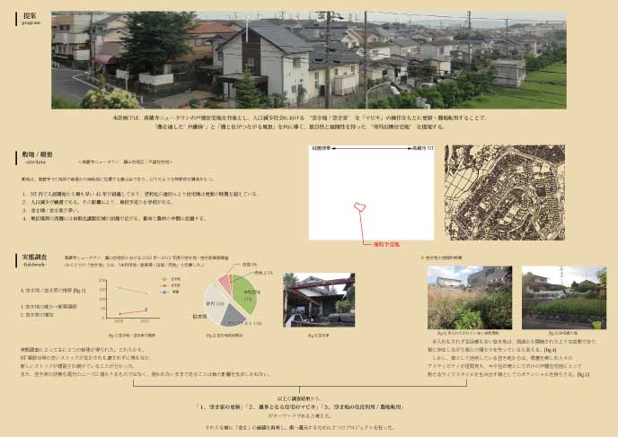618x437 pixels.
Task: Click the blue legend marker in line chart
Action: 165,292
